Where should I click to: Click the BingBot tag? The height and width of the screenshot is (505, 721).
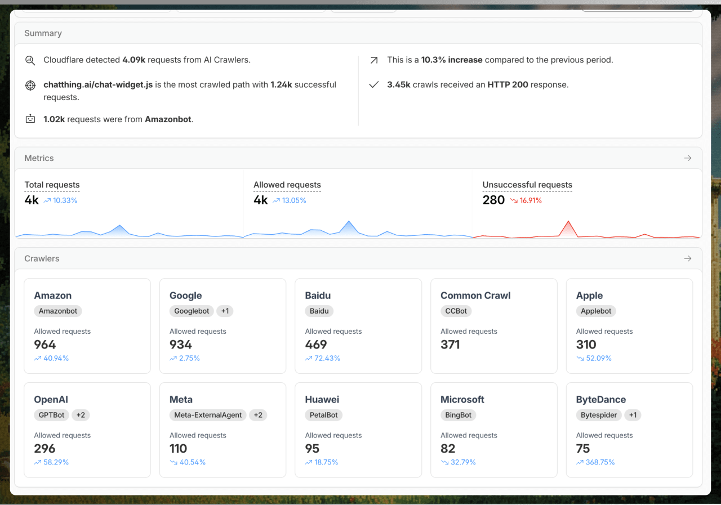pyautogui.click(x=459, y=415)
